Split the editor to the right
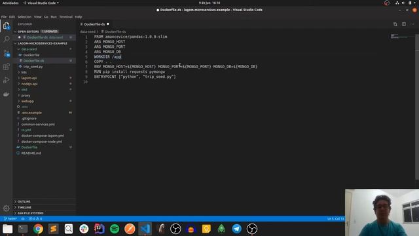This screenshot has width=419, height=236. coord(404,24)
